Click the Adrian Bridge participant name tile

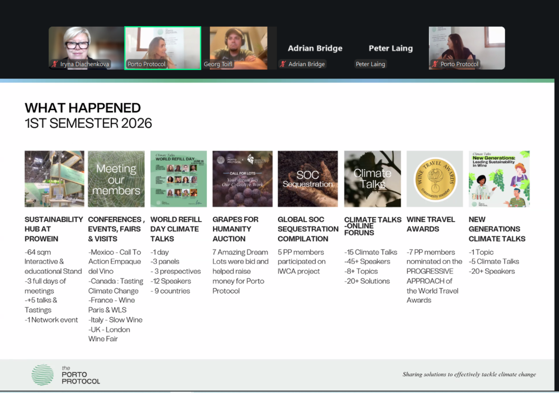tap(315, 48)
